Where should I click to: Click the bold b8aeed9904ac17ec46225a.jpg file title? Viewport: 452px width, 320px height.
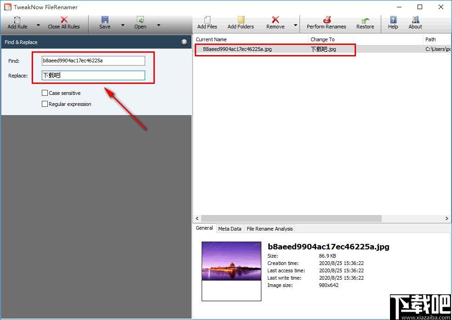click(328, 247)
